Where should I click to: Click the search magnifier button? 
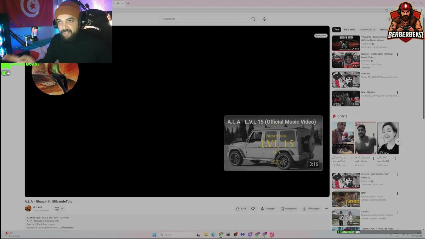[253, 19]
